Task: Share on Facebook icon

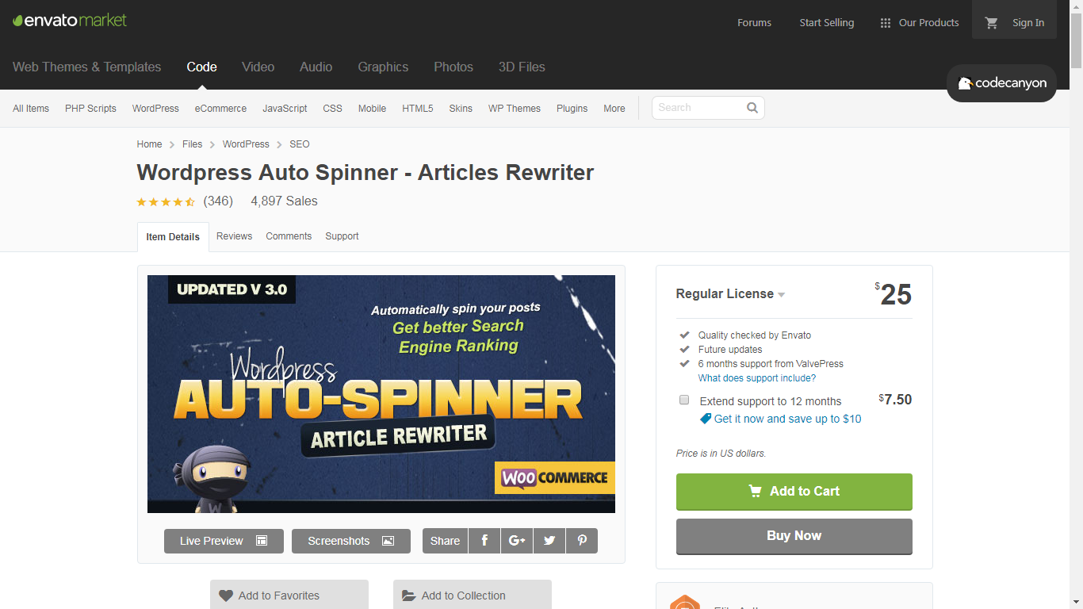Action: click(x=484, y=541)
